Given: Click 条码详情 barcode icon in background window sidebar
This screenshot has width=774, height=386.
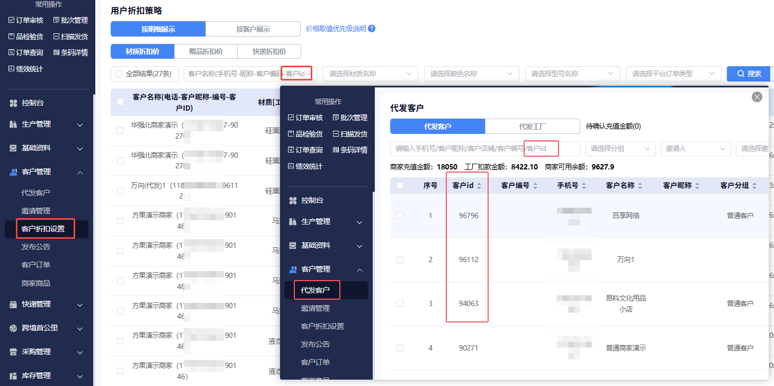Looking at the screenshot, I should coord(57,52).
